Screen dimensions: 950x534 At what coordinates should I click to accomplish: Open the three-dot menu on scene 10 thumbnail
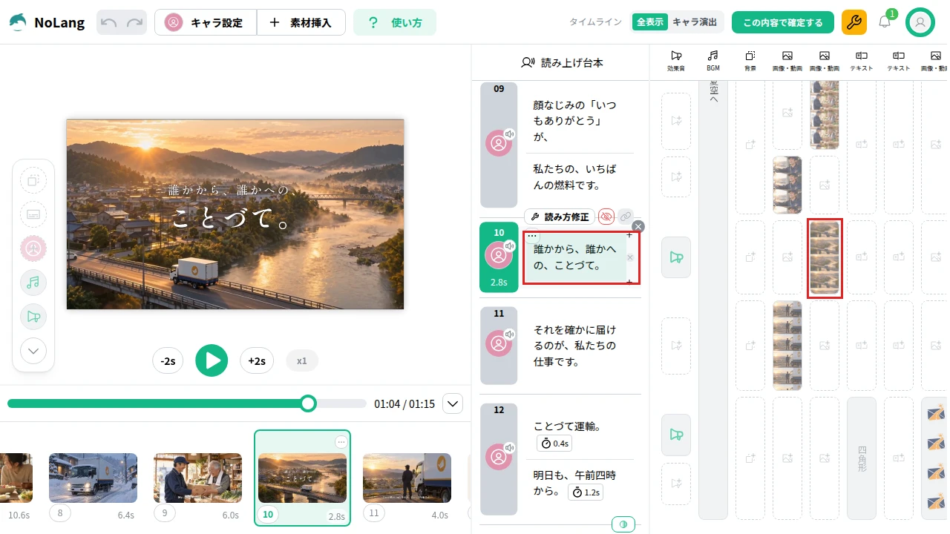click(x=341, y=442)
